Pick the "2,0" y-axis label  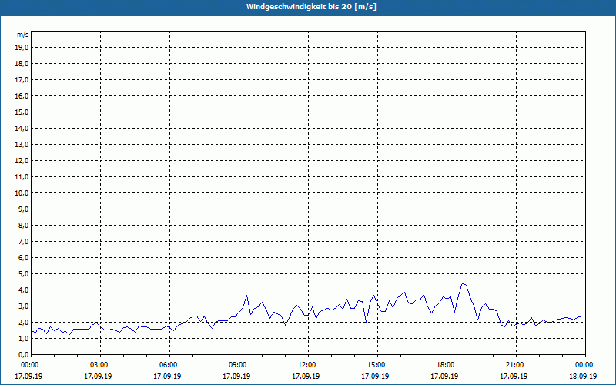[x=24, y=322]
